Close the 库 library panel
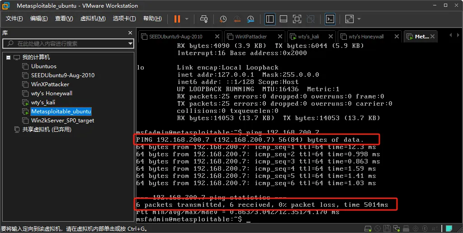This screenshot has height=233, width=463. [130, 33]
